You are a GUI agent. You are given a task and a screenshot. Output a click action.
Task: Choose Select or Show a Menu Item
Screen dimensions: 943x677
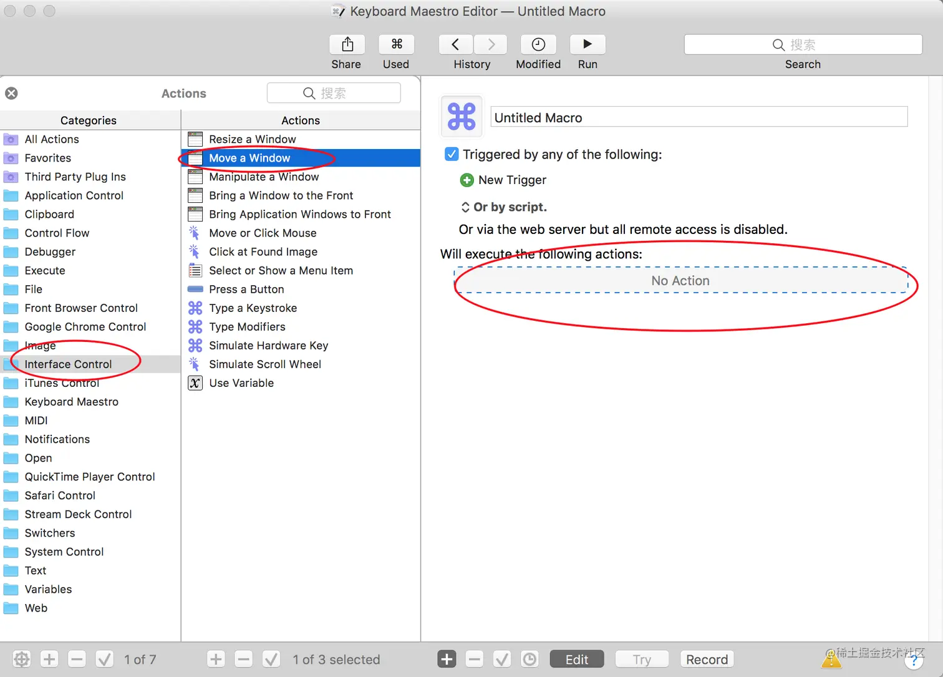tap(301, 270)
